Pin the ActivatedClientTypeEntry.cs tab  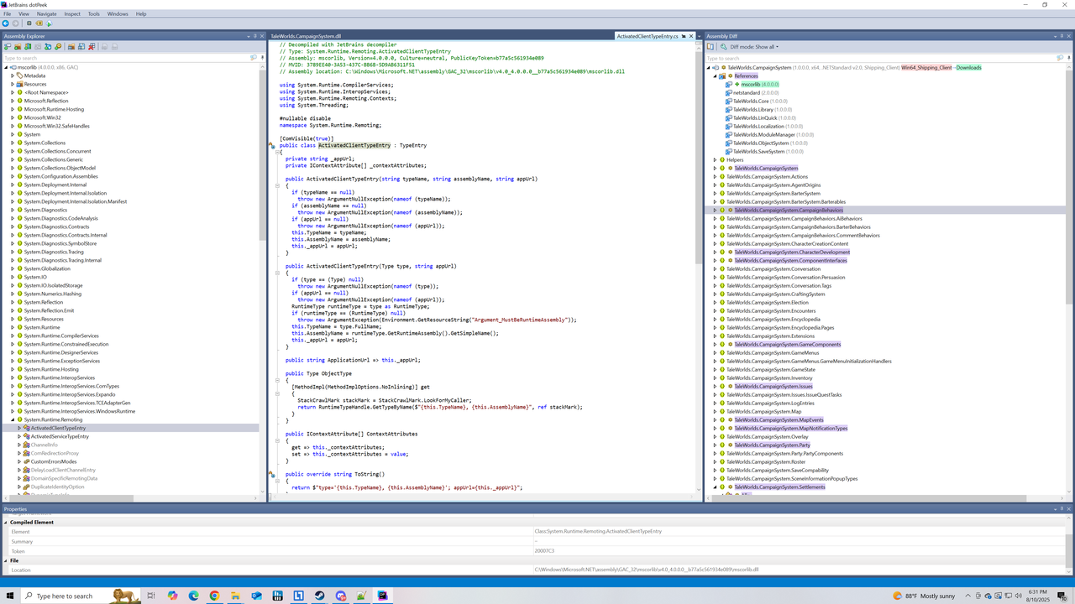coord(683,37)
